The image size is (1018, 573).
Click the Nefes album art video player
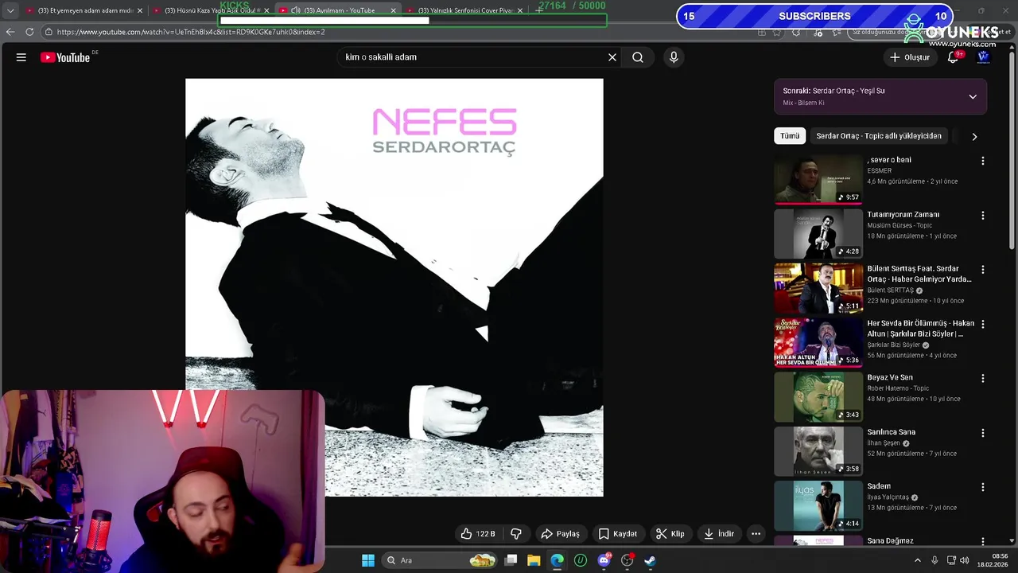coord(394,287)
